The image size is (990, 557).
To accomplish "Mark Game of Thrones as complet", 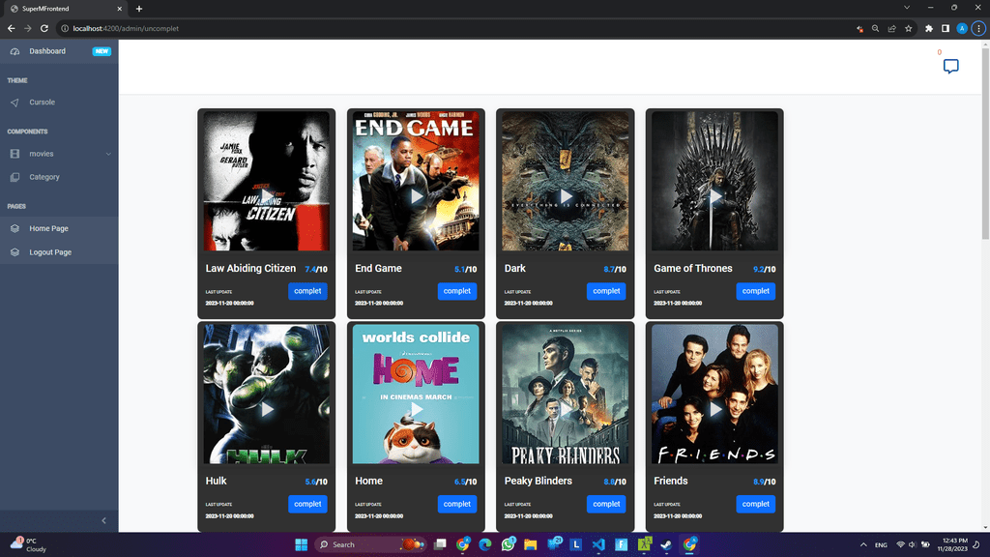I will pos(755,291).
